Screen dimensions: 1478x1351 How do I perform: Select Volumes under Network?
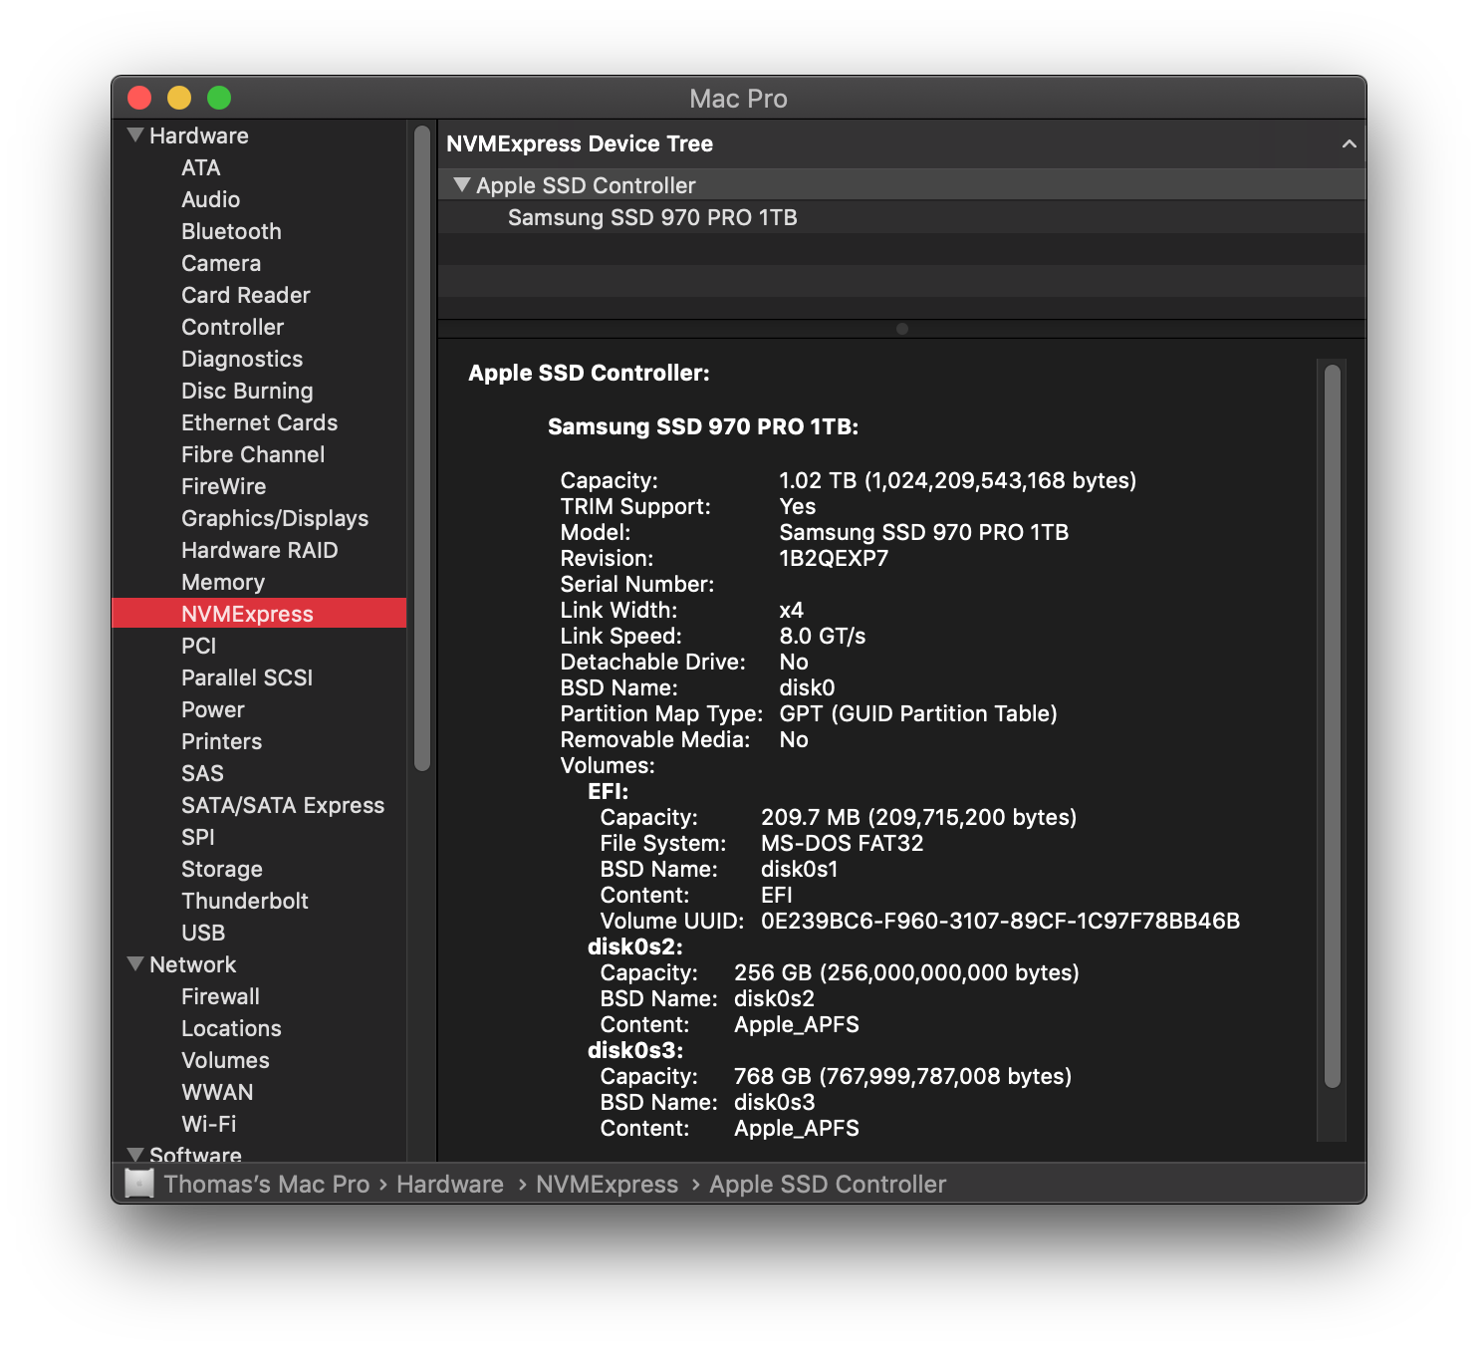[x=225, y=1060]
